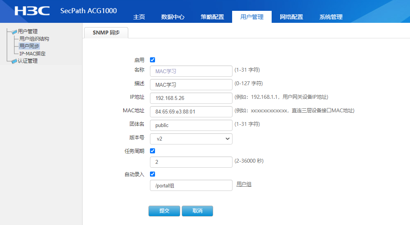Click the 用户管理 folder icon in tree
Image resolution: width=410 pixels, height=225 pixels.
click(14, 32)
